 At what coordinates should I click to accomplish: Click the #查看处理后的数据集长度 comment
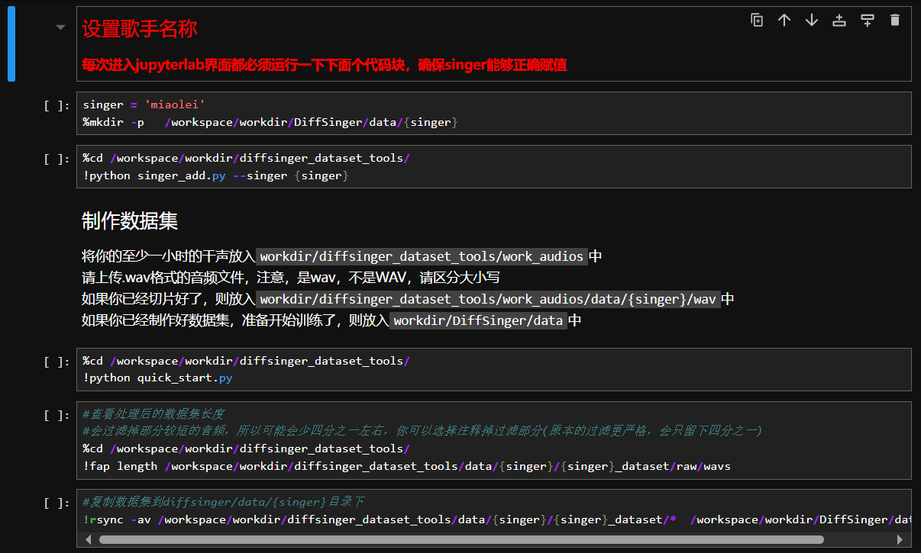click(153, 413)
